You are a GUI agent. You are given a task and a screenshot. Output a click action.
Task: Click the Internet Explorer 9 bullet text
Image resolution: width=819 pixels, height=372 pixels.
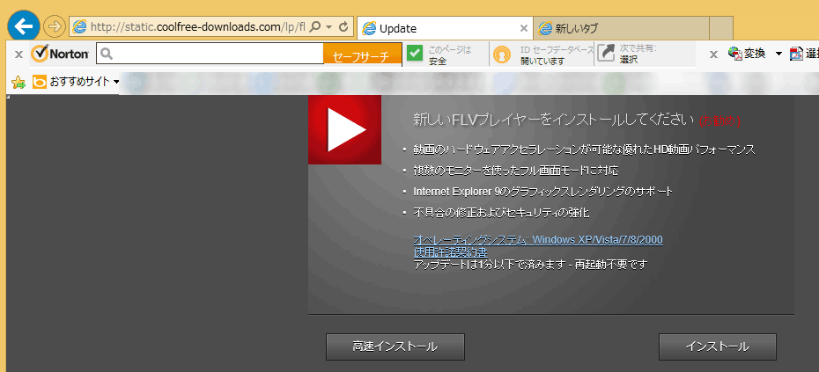[x=542, y=192]
